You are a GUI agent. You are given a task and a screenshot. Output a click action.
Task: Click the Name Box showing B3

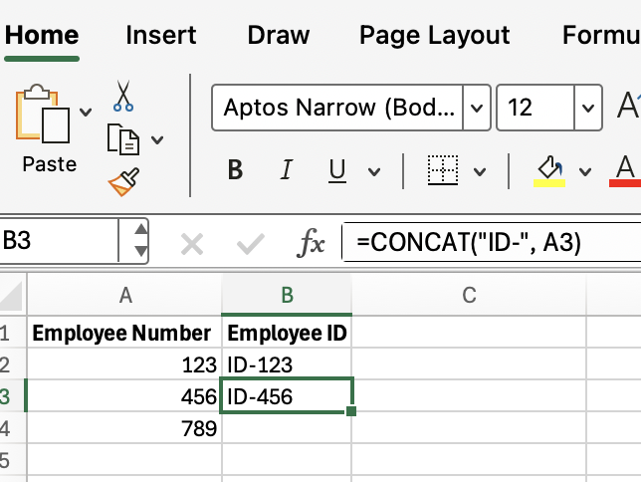pos(60,241)
